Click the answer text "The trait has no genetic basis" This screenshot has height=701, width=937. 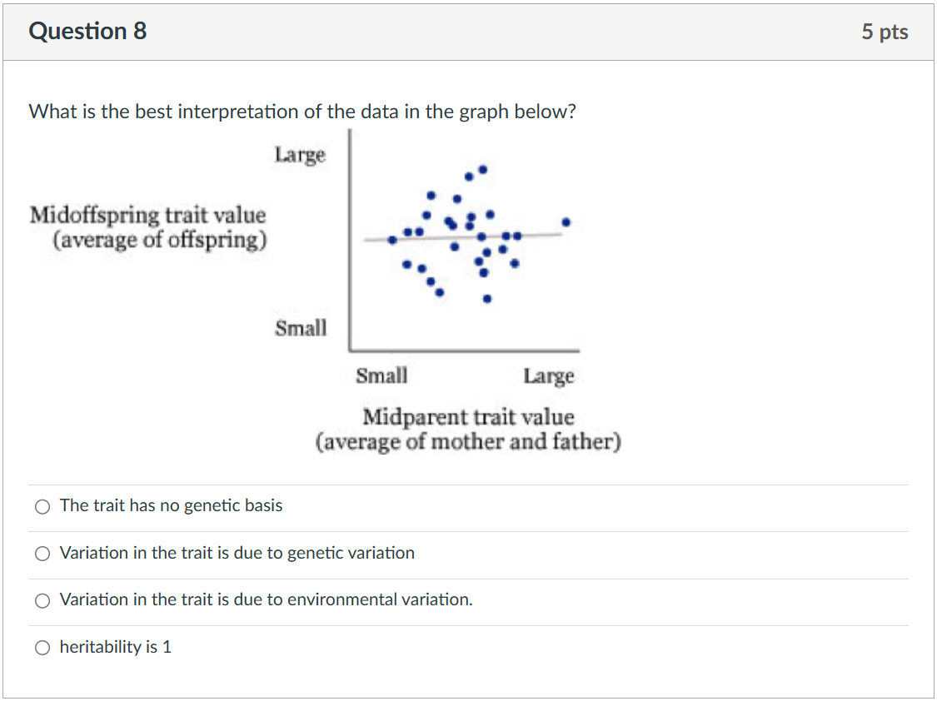[x=171, y=505]
